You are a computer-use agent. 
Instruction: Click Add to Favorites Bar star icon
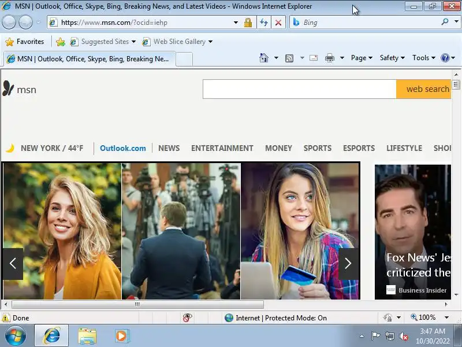61,42
